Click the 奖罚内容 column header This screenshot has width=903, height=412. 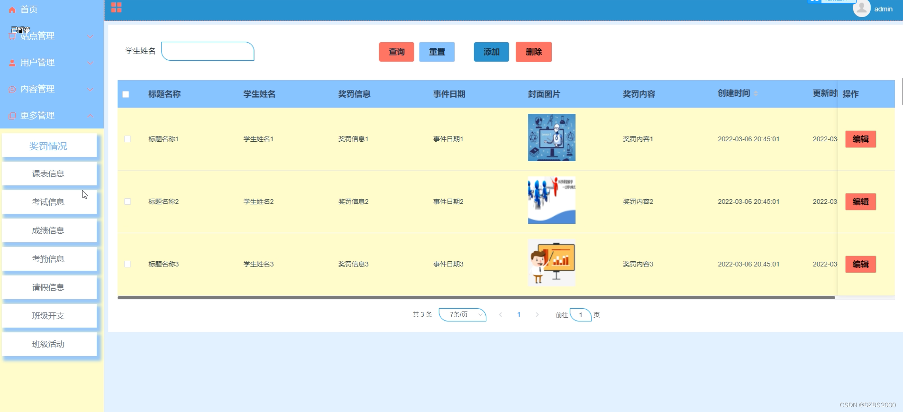point(639,94)
